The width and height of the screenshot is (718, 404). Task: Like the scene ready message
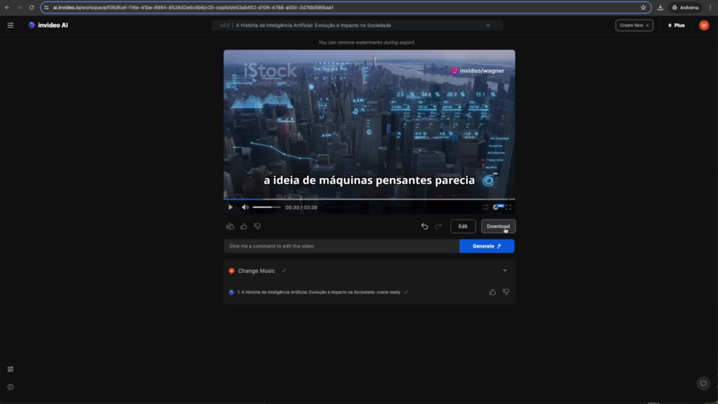[492, 292]
